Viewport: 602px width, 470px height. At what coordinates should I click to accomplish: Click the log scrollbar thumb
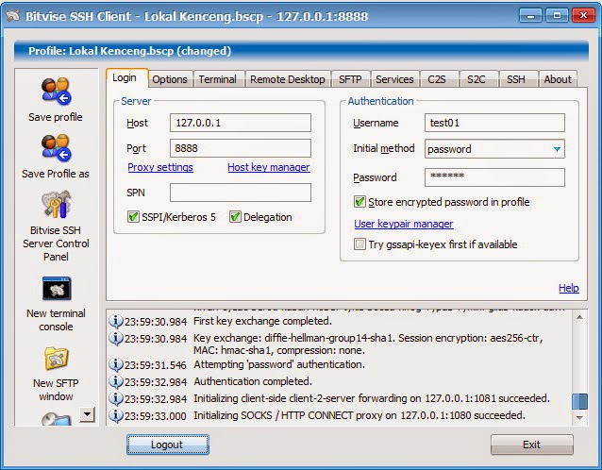click(579, 401)
